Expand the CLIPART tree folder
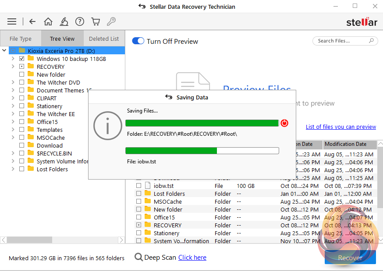 pyautogui.click(x=13, y=98)
